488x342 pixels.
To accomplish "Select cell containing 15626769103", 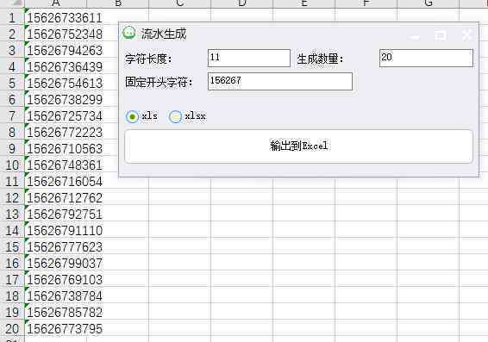I will (56, 279).
